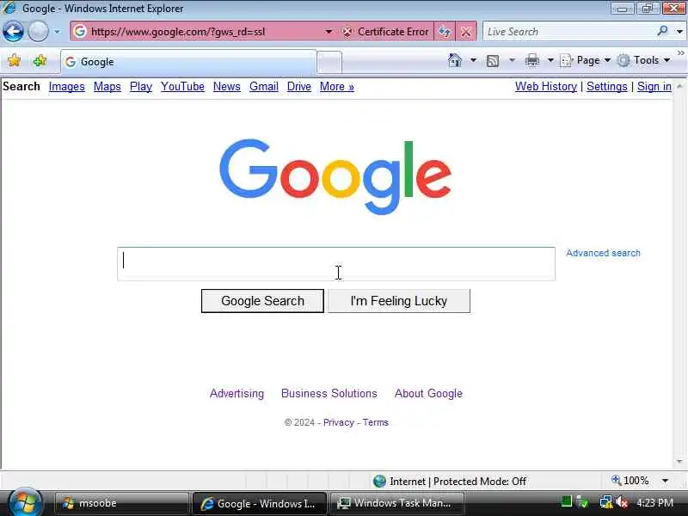This screenshot has width=688, height=516.
Task: Click the Live Search magnifier icon
Action: click(662, 31)
